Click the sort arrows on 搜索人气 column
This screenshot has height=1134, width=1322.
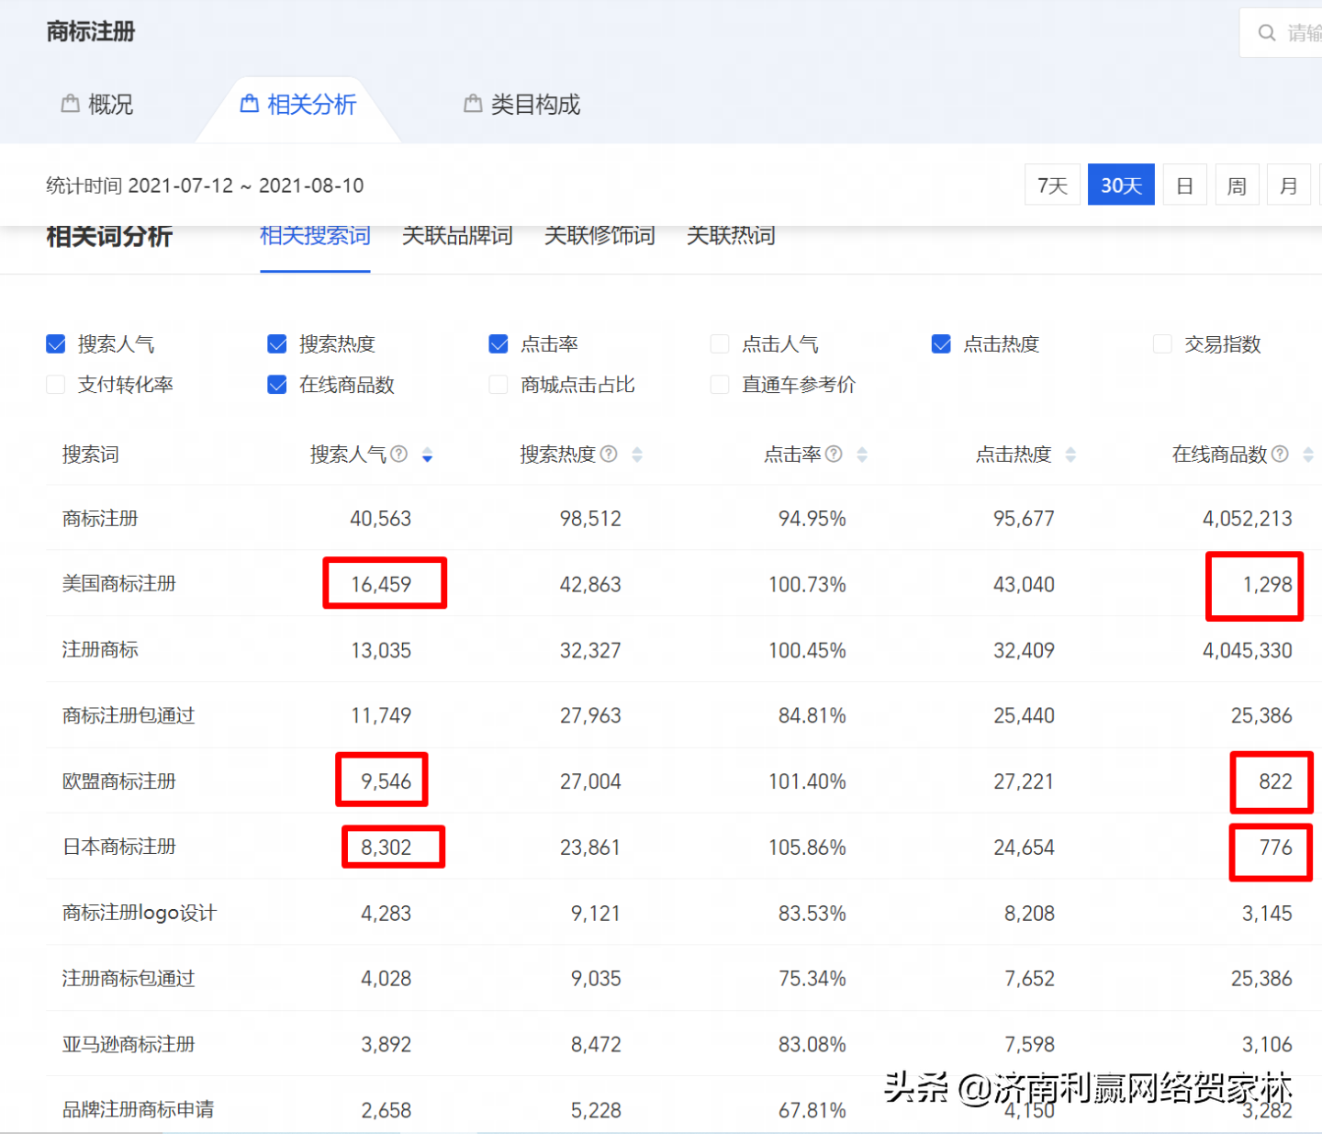[427, 454]
